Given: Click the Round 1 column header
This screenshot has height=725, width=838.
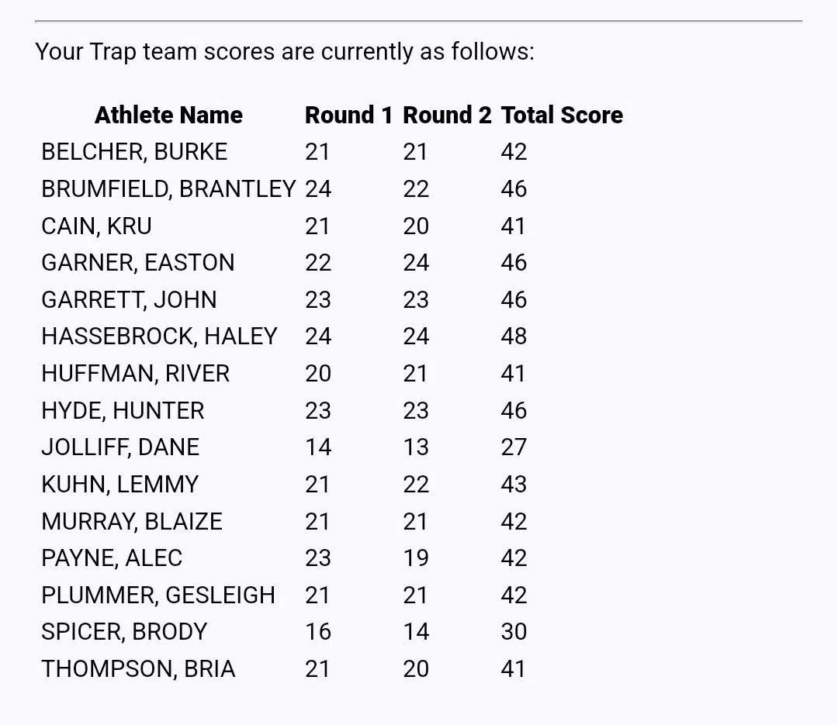Looking at the screenshot, I should (x=348, y=115).
